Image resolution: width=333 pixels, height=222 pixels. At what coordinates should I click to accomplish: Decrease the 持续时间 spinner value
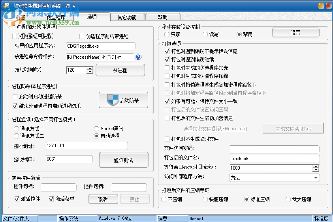(x=90, y=72)
